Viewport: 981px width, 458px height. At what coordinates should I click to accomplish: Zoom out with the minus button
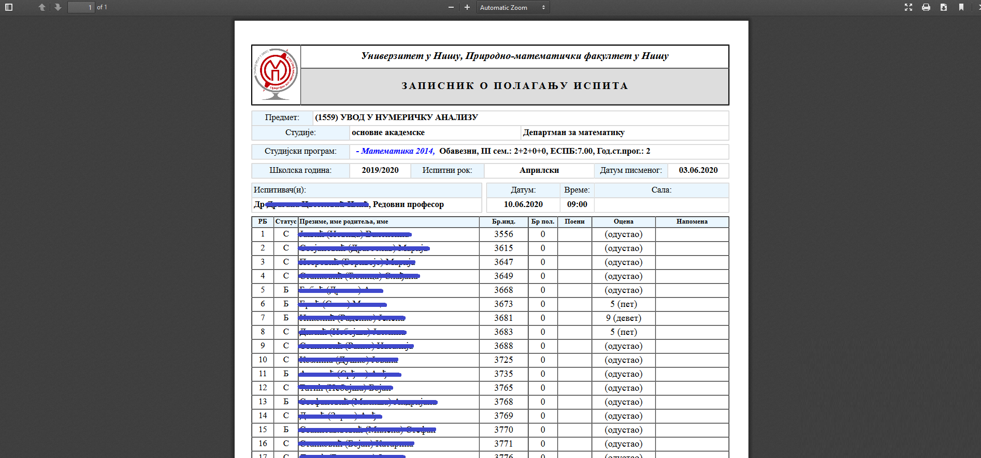coord(451,7)
